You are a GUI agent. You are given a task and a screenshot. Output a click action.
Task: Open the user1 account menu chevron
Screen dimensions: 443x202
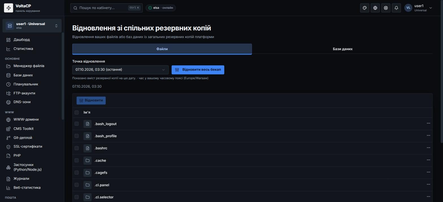click(x=431, y=8)
